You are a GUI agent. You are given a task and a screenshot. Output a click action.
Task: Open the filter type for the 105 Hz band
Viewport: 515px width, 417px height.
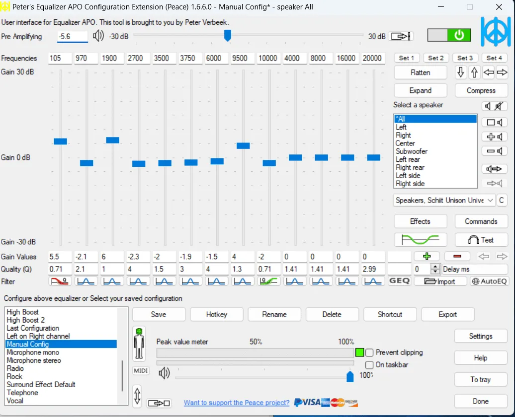click(x=60, y=281)
